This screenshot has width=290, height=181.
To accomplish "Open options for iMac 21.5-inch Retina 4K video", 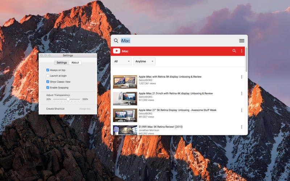I will [x=241, y=93].
